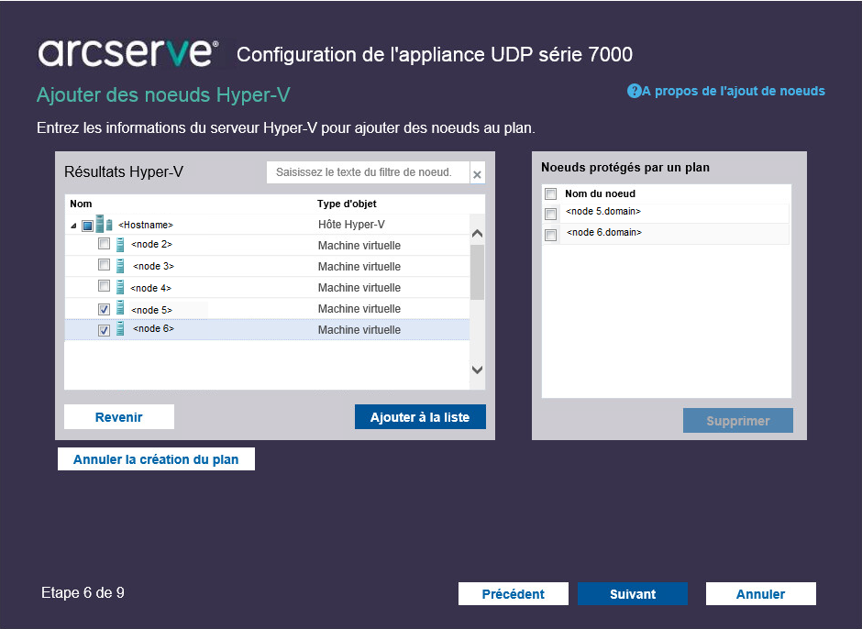
Task: Clear the node filter with the X
Action: coord(477,174)
